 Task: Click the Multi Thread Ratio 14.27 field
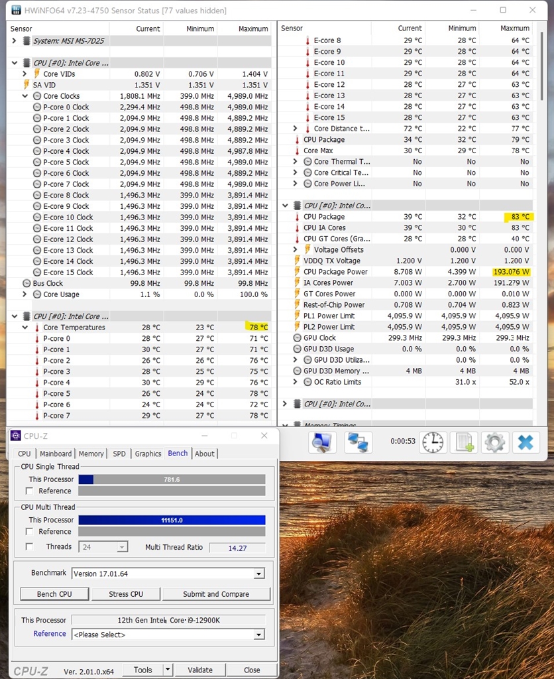point(237,548)
